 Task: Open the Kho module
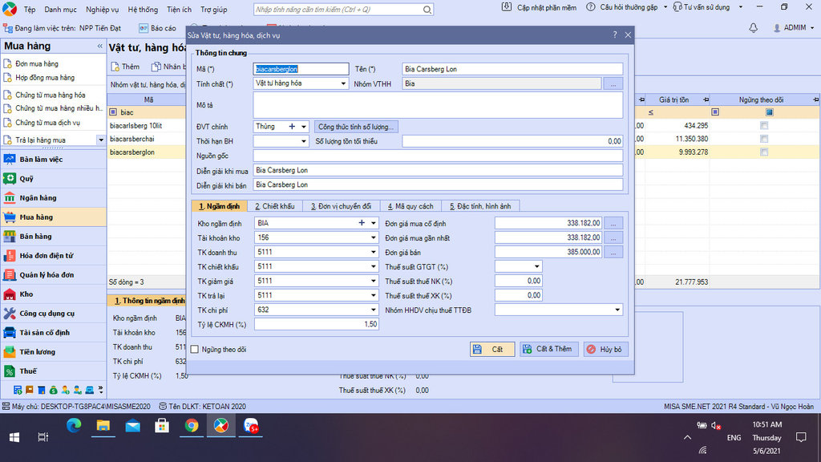click(x=53, y=294)
